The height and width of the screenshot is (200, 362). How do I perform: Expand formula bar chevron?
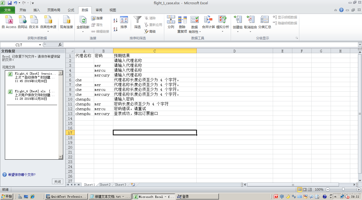coord(360,45)
